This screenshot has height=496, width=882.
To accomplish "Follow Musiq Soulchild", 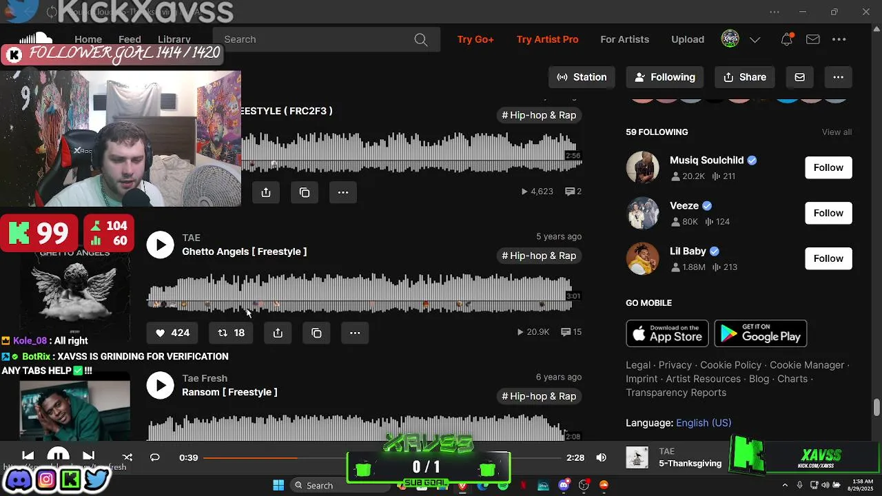I will pyautogui.click(x=828, y=167).
